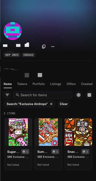The height and width of the screenshot is (181, 96).
Task: Click the profile avatar image
Action: pyautogui.click(x=13, y=31)
